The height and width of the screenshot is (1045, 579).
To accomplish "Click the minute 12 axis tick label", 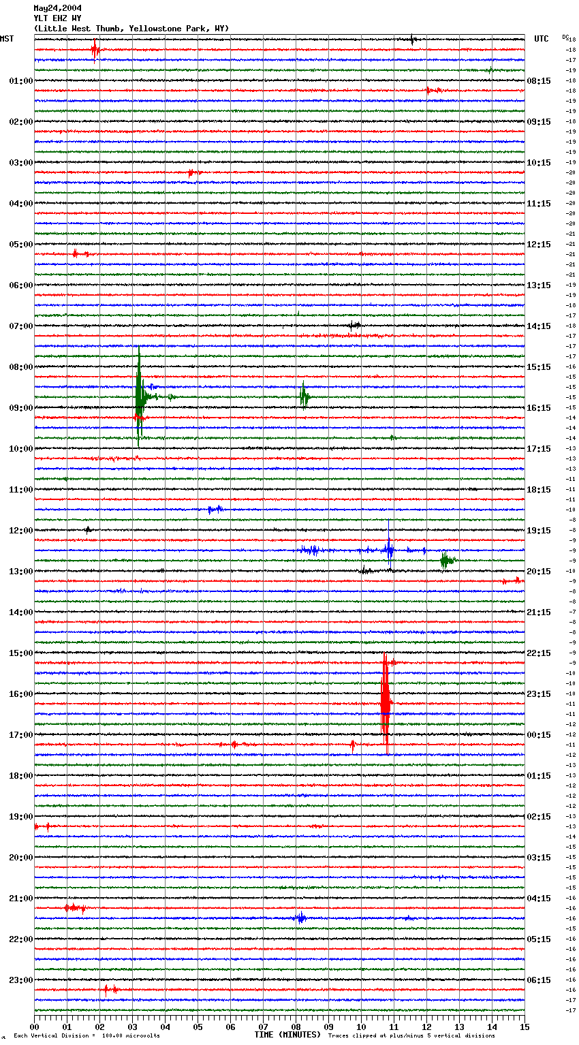I will coord(426,1027).
